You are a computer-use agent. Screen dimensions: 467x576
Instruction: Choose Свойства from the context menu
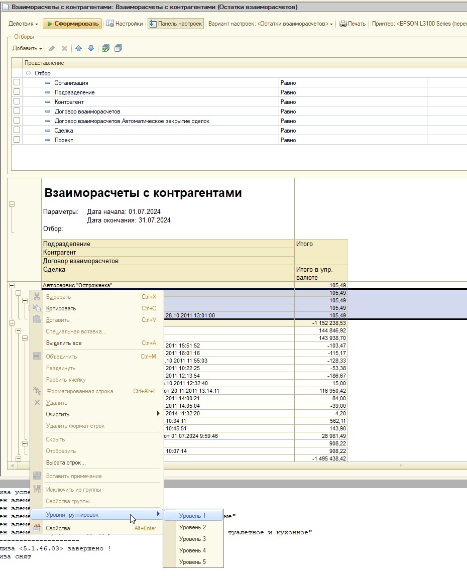pyautogui.click(x=96, y=528)
